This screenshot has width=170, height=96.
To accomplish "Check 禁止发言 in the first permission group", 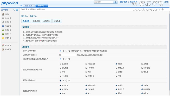I will (61, 64).
